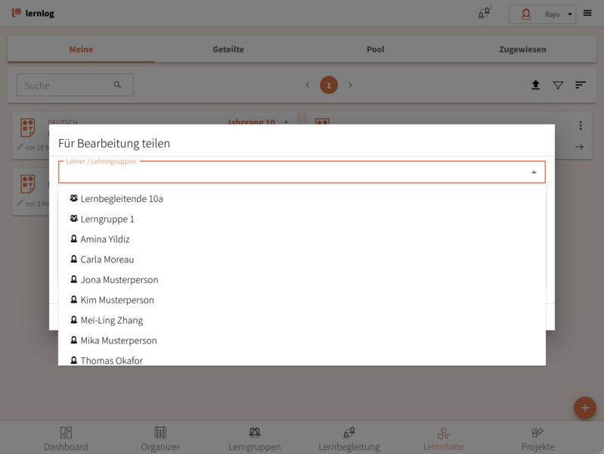
Task: Choose Lerngruppe 1 from the list
Action: pos(107,219)
